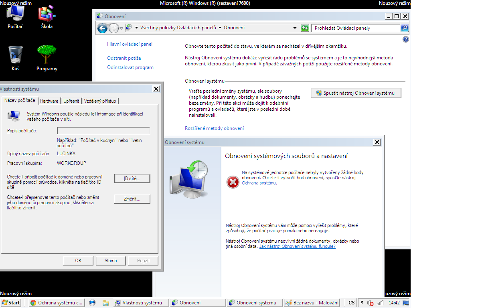Click Spustit nástroj Obnovení systému button

pos(356,93)
